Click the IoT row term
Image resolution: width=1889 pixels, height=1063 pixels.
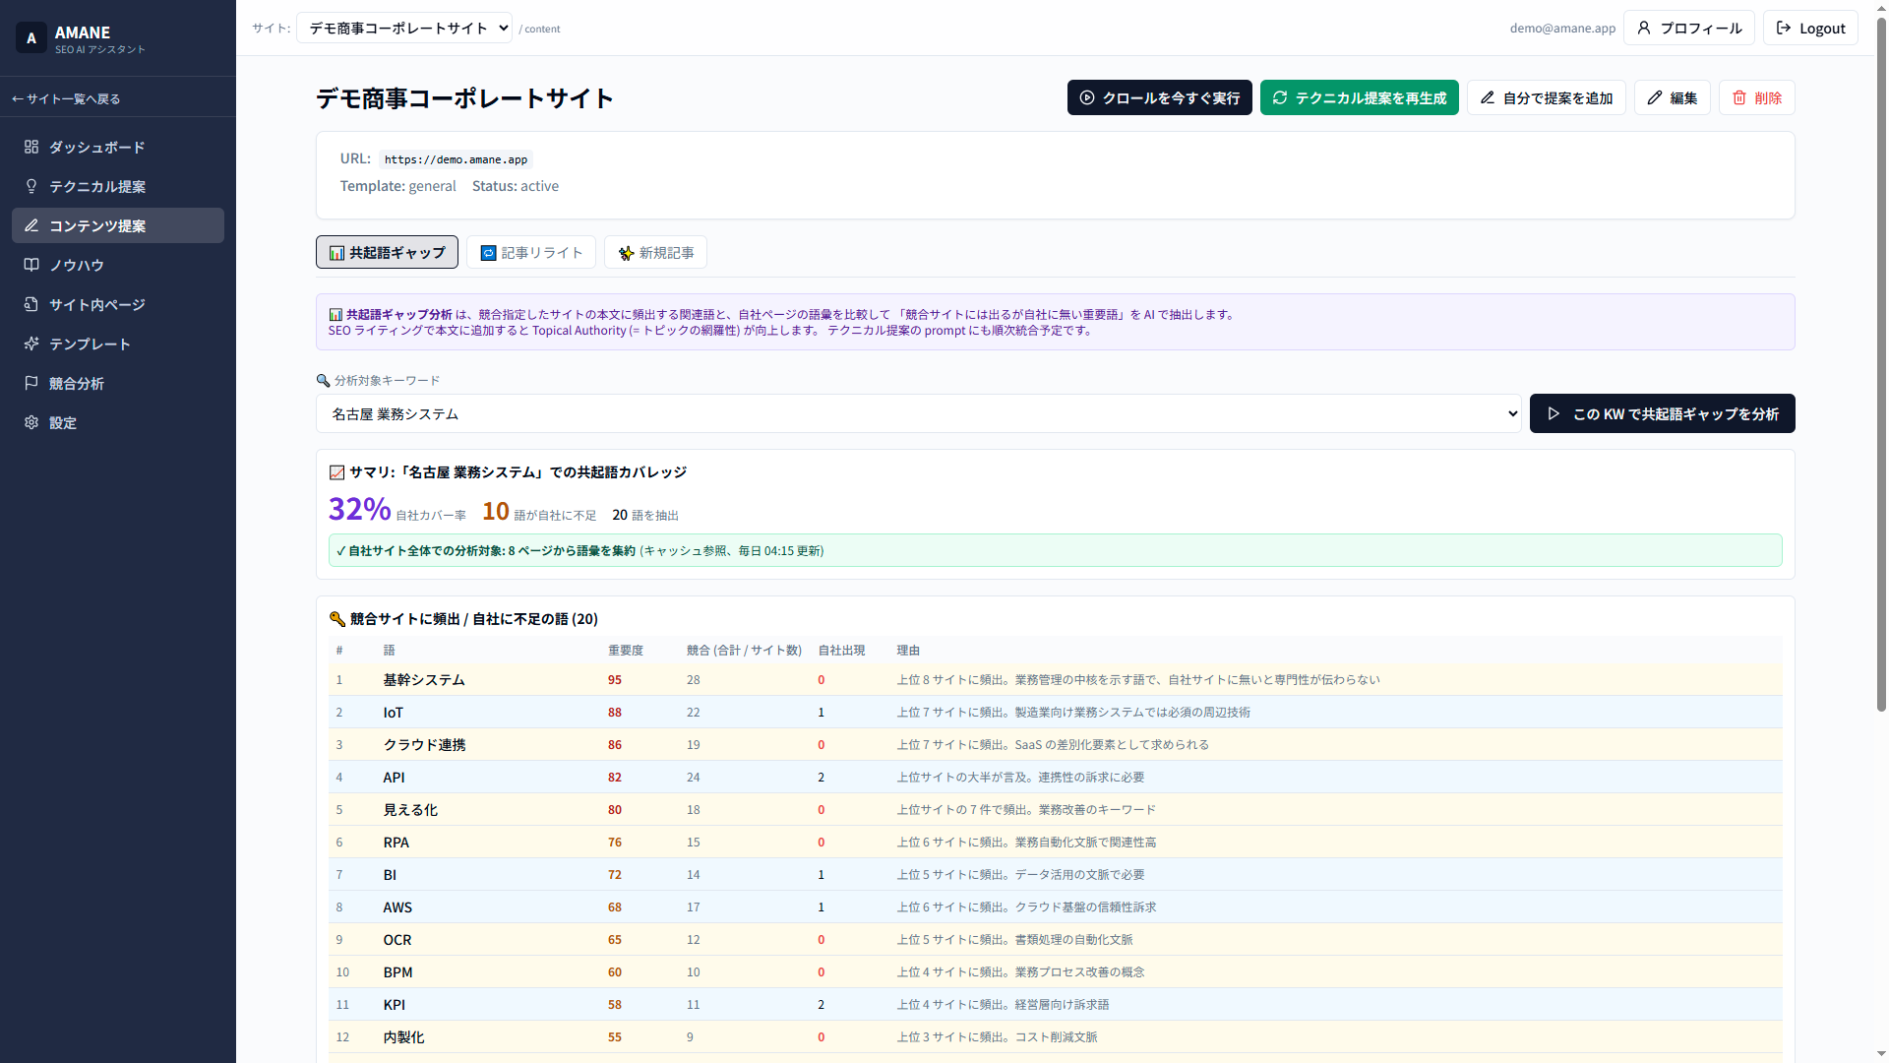(394, 713)
